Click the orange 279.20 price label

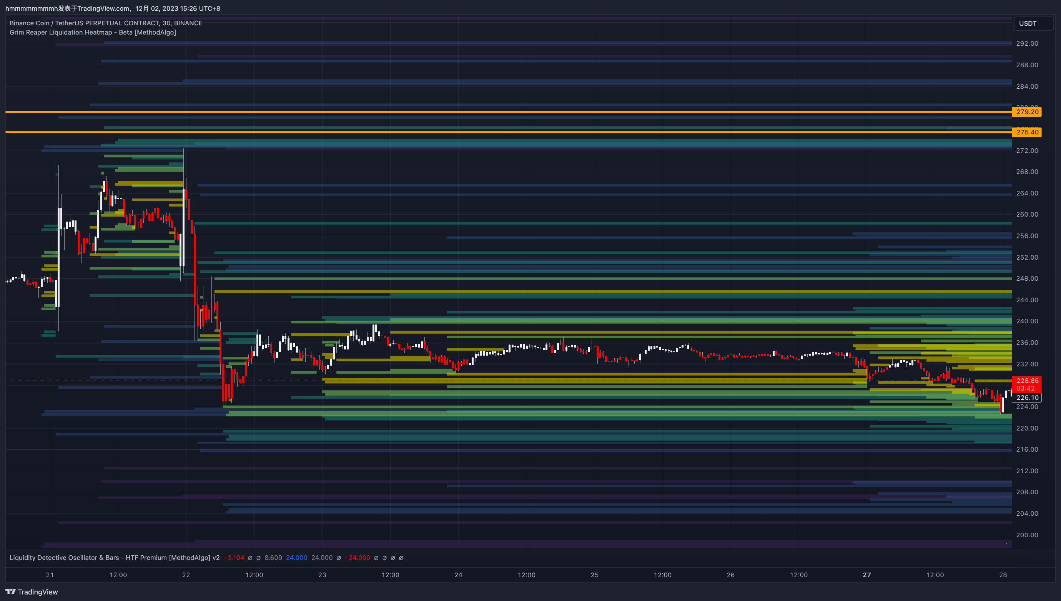(1027, 112)
